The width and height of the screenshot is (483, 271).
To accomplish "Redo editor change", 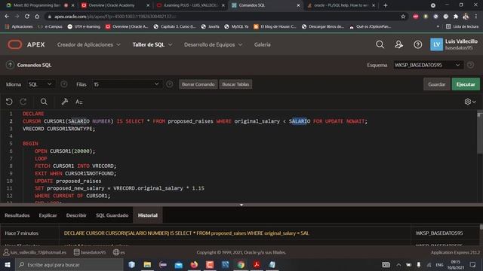I will [23, 102].
